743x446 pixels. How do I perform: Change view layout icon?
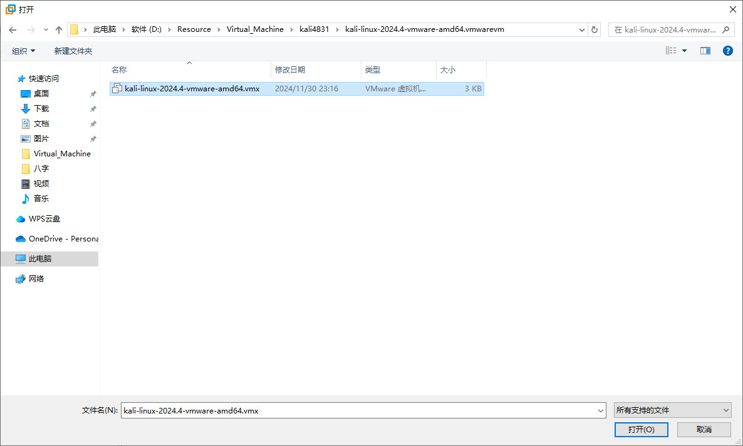tap(671, 51)
